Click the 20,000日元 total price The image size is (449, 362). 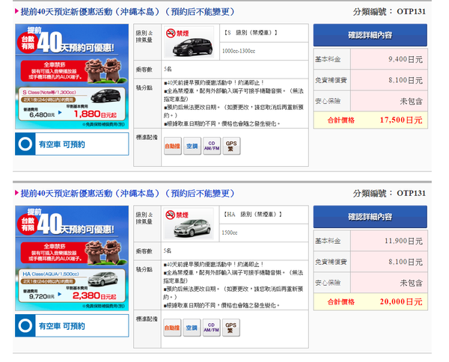401,300
